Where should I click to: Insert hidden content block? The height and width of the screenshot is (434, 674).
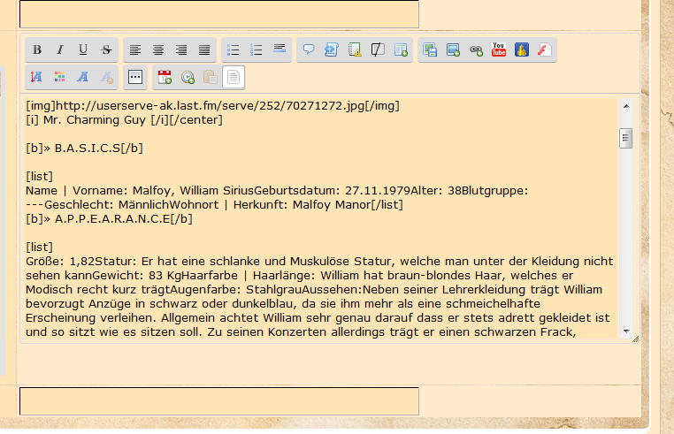point(378,49)
